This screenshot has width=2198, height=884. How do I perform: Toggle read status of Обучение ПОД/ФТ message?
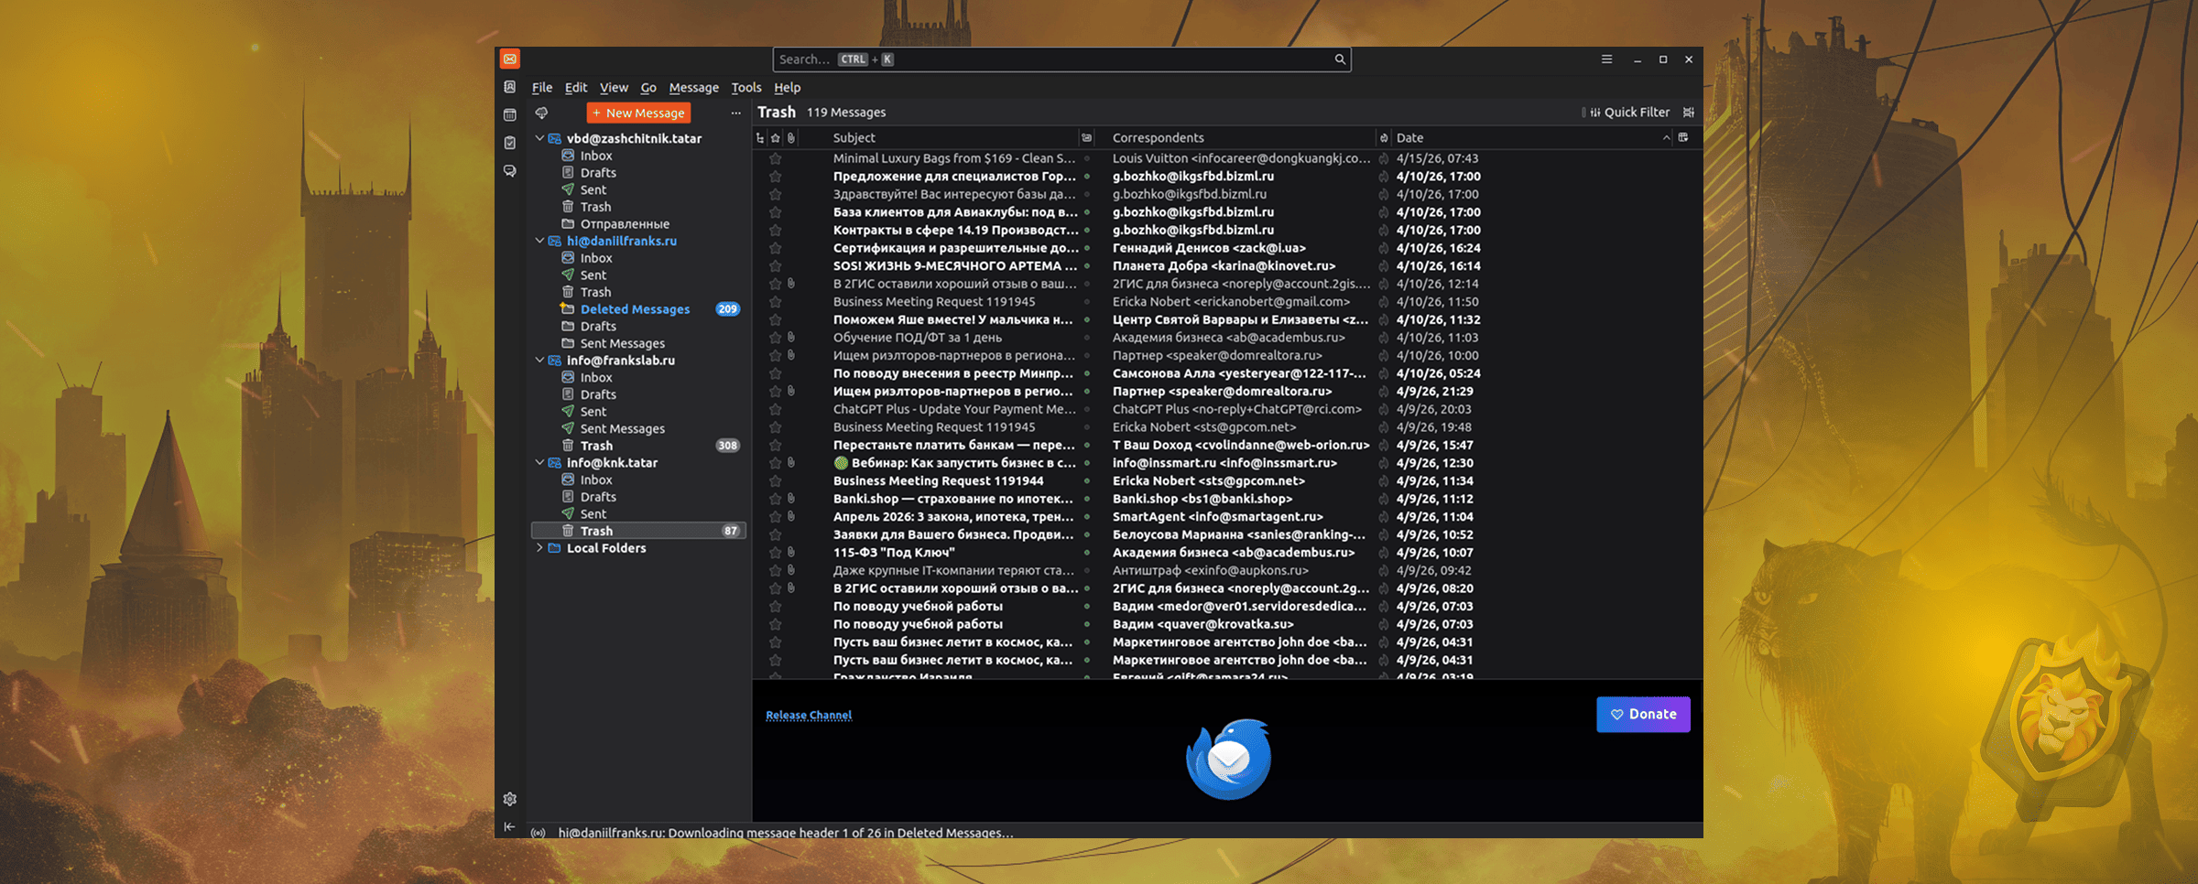pyautogui.click(x=1087, y=338)
